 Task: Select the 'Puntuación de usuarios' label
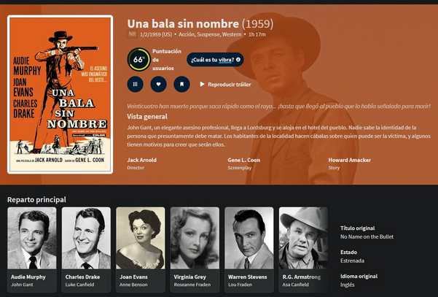click(x=167, y=60)
